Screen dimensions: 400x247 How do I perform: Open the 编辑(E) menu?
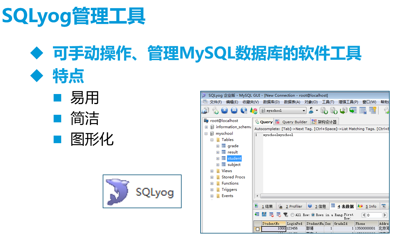[x=232, y=102]
